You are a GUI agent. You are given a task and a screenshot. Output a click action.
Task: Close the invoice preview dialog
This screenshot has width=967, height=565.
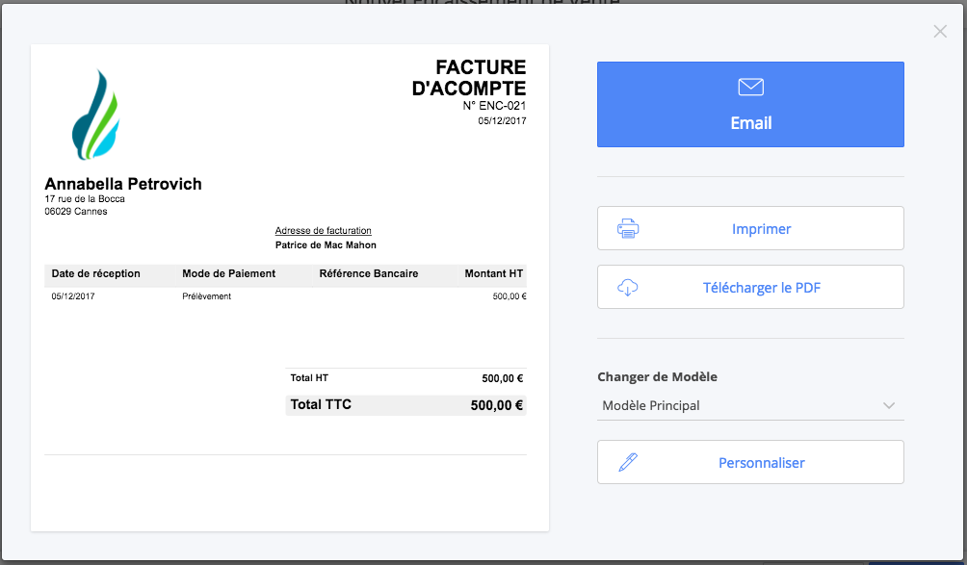tap(940, 32)
